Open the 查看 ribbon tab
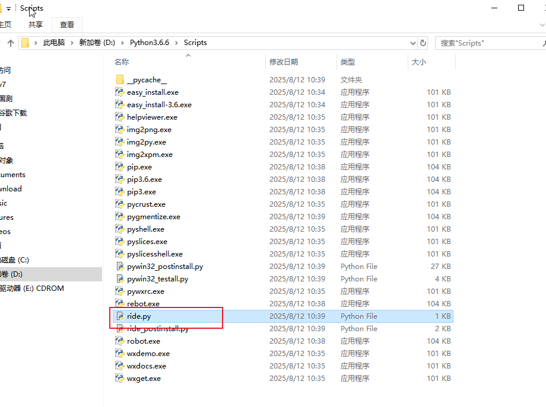The image size is (546, 407). point(67,25)
